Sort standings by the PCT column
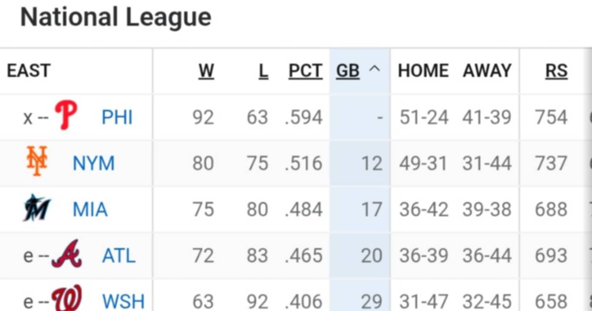The height and width of the screenshot is (311, 592). (305, 71)
